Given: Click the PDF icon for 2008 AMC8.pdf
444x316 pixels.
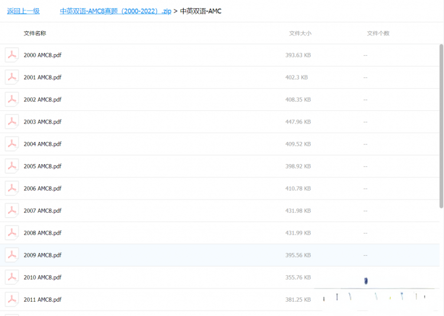Looking at the screenshot, I should pos(12,232).
